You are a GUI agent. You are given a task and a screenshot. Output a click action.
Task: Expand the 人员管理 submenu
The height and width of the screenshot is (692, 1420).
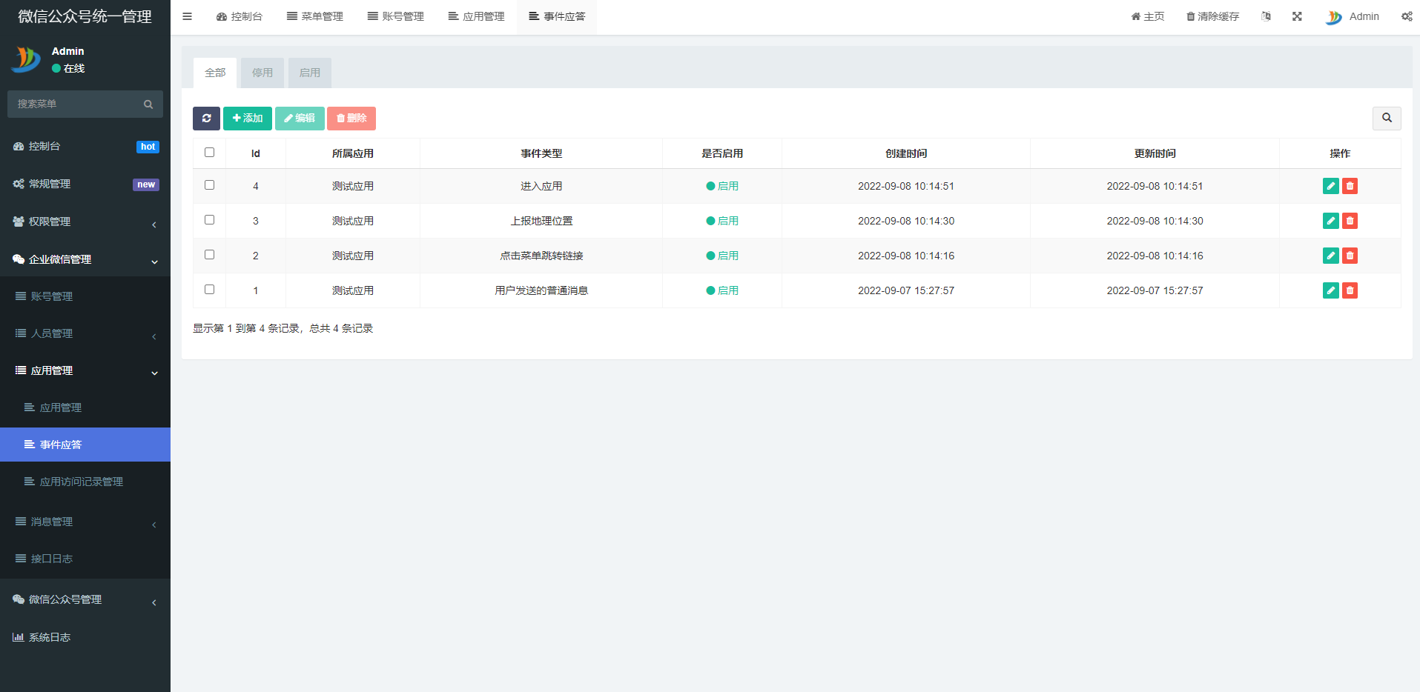point(85,333)
